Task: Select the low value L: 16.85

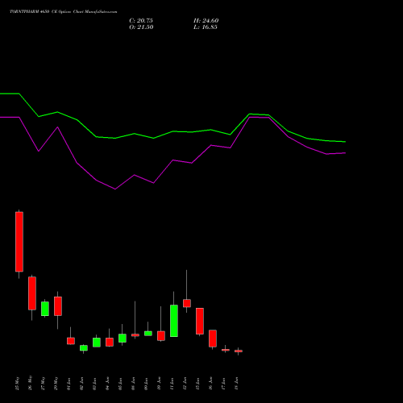Action: point(206,27)
